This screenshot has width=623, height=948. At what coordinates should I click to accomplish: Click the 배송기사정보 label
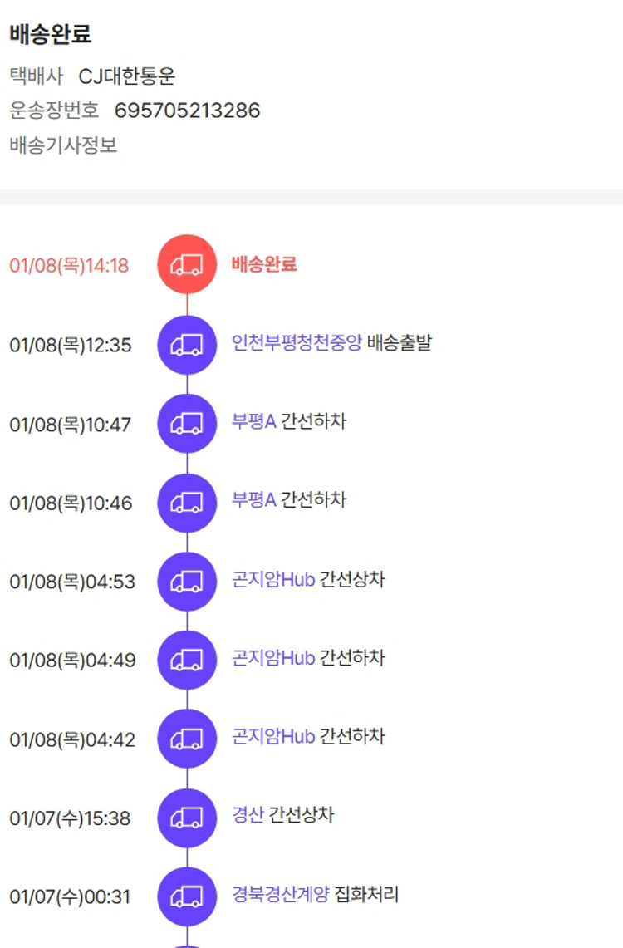(63, 145)
